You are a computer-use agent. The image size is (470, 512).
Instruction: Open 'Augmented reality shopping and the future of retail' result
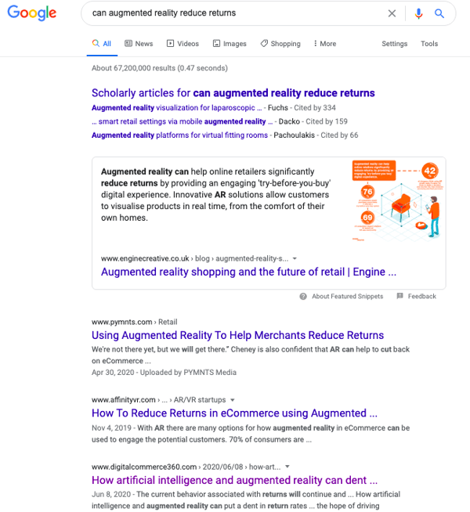[248, 272]
